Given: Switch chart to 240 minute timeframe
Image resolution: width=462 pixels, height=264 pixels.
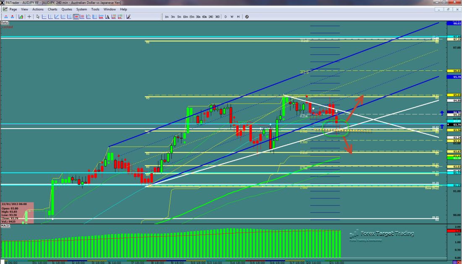Looking at the screenshot, I should coord(210,17).
